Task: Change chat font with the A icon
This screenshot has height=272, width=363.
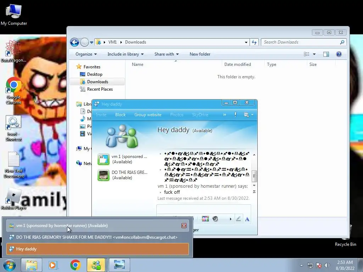Action: pyautogui.click(x=247, y=219)
